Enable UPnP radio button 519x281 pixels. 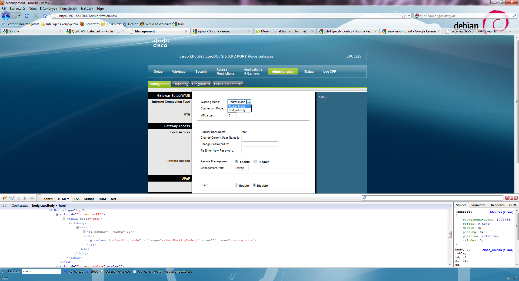237,185
